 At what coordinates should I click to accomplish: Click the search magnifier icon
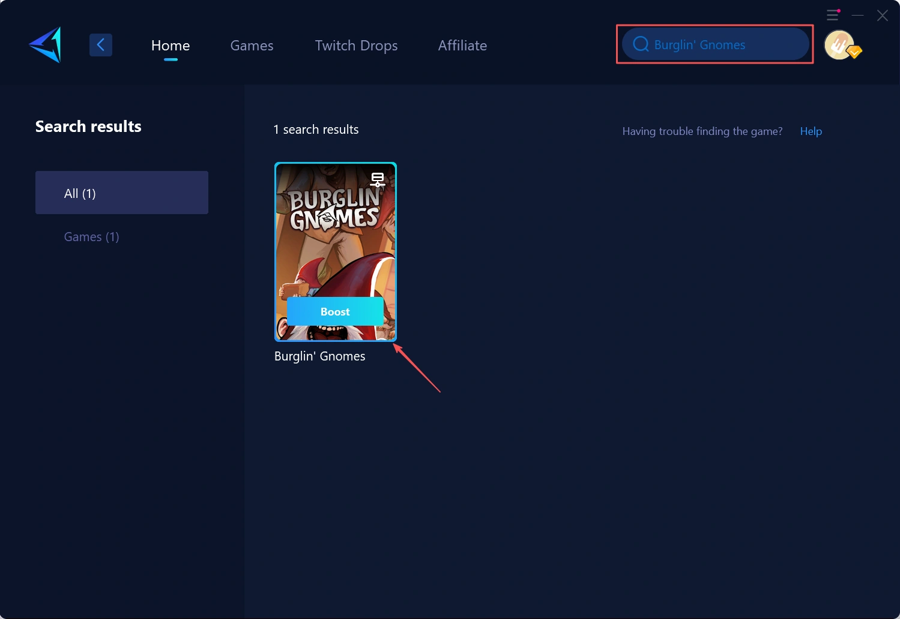pos(641,44)
